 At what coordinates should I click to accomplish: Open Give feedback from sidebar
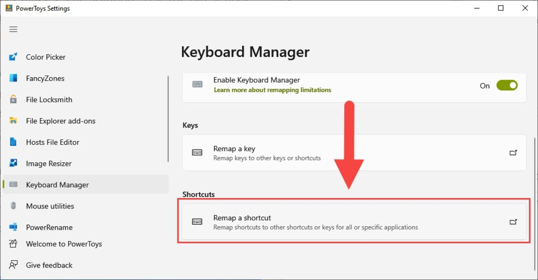tap(49, 265)
